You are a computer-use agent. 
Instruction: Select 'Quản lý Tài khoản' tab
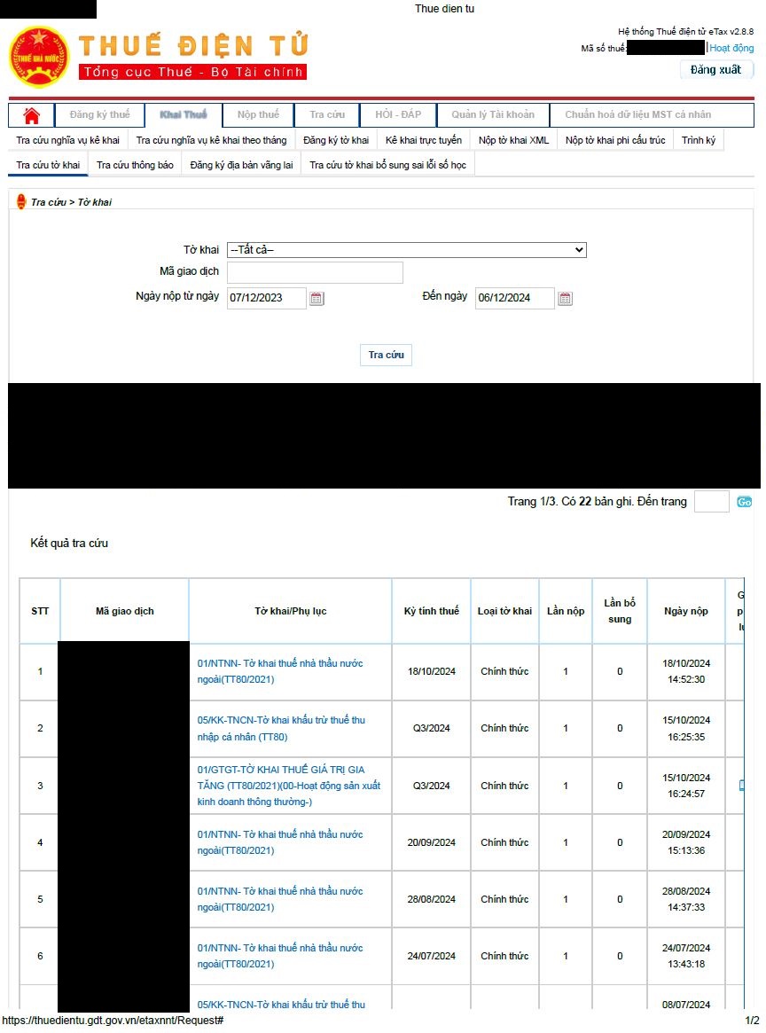pos(492,115)
